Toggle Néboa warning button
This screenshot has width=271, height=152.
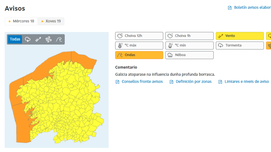pos(189,55)
